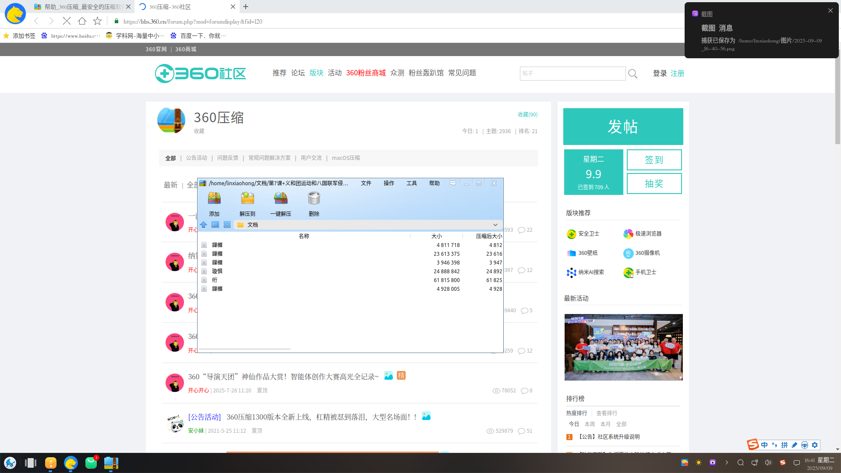
Task: Switch archive view to list mode icon
Action: point(215,225)
